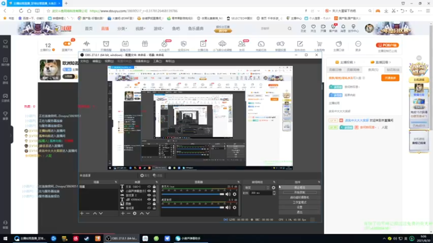
Task: Open the shopping cart icon in Douyu toolbar
Action: pos(319,44)
